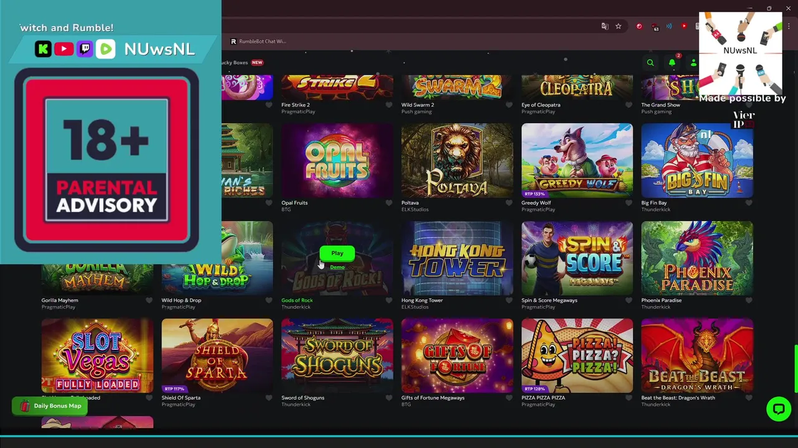Favorite Fire Strike 2 with heart icon

coord(389,105)
